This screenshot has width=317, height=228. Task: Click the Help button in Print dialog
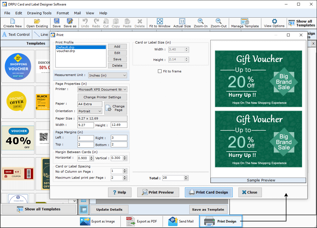(x=120, y=192)
